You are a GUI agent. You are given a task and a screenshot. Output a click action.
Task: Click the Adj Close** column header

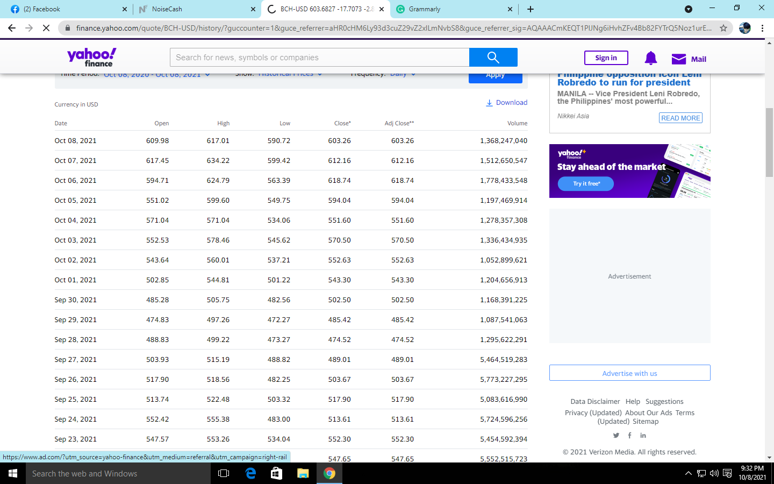(x=399, y=123)
